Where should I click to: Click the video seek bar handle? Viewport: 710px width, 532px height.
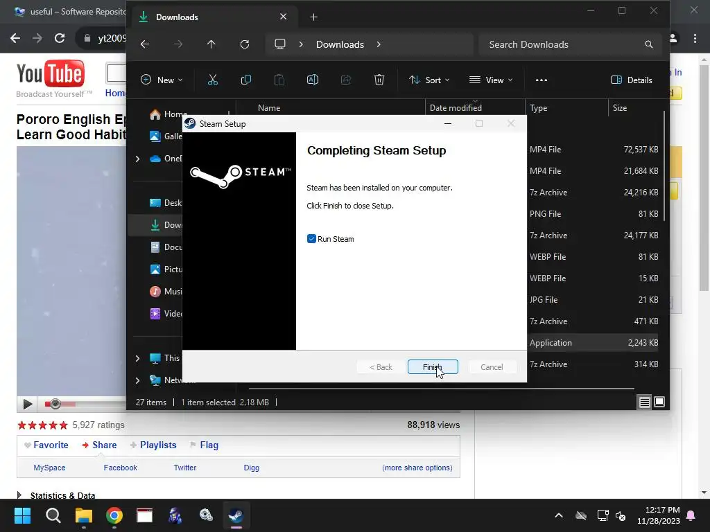(x=55, y=404)
